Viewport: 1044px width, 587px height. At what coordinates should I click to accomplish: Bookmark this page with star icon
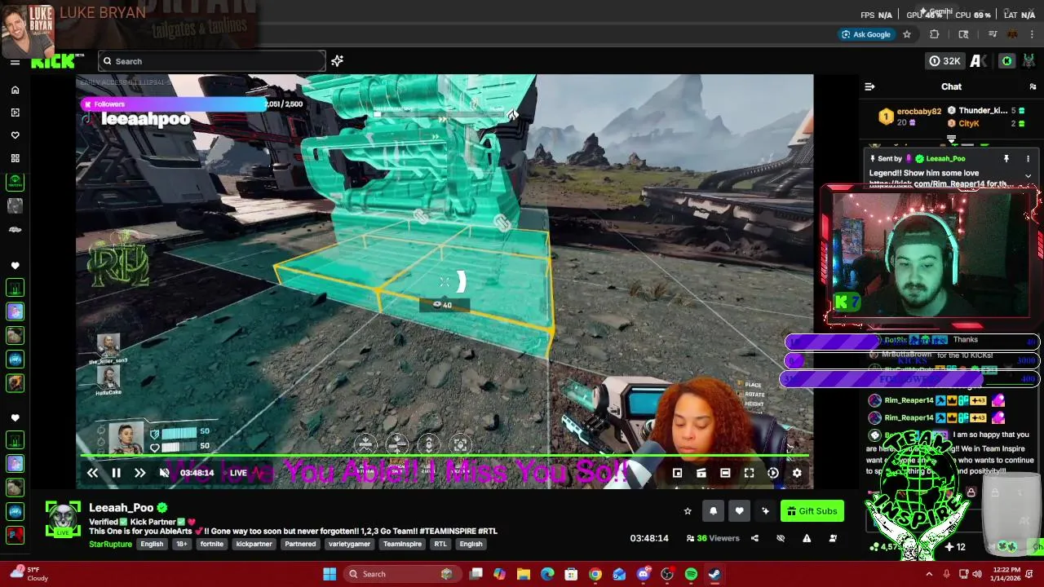coord(906,34)
